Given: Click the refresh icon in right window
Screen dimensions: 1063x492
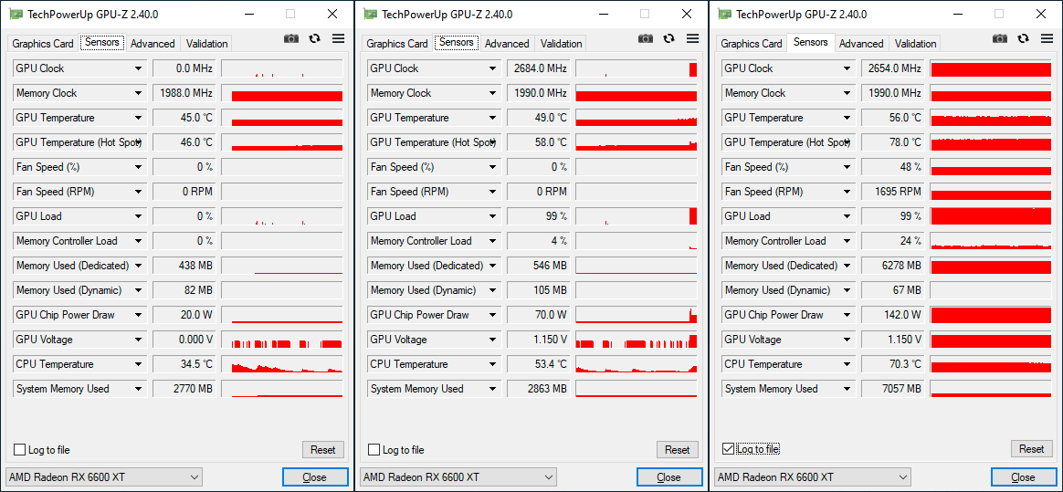Looking at the screenshot, I should (1024, 38).
